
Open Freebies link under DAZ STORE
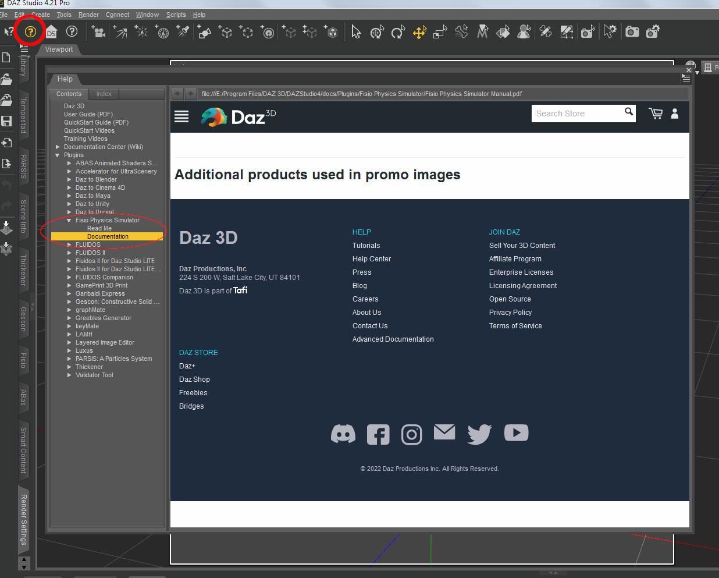(x=193, y=393)
